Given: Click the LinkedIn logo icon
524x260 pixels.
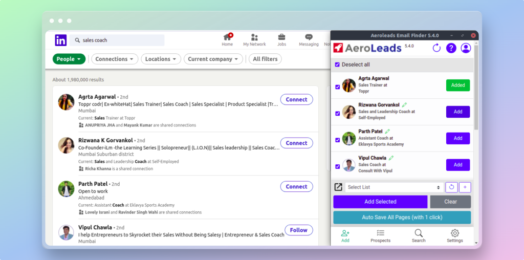Looking at the screenshot, I should pos(60,40).
